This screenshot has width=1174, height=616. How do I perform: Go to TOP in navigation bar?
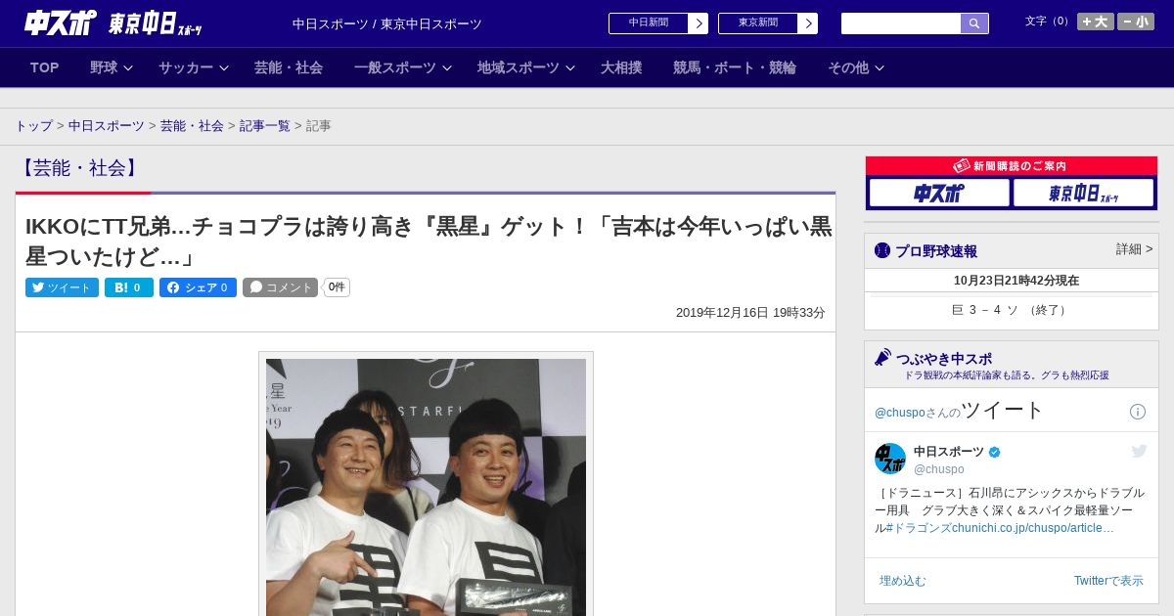(x=45, y=67)
